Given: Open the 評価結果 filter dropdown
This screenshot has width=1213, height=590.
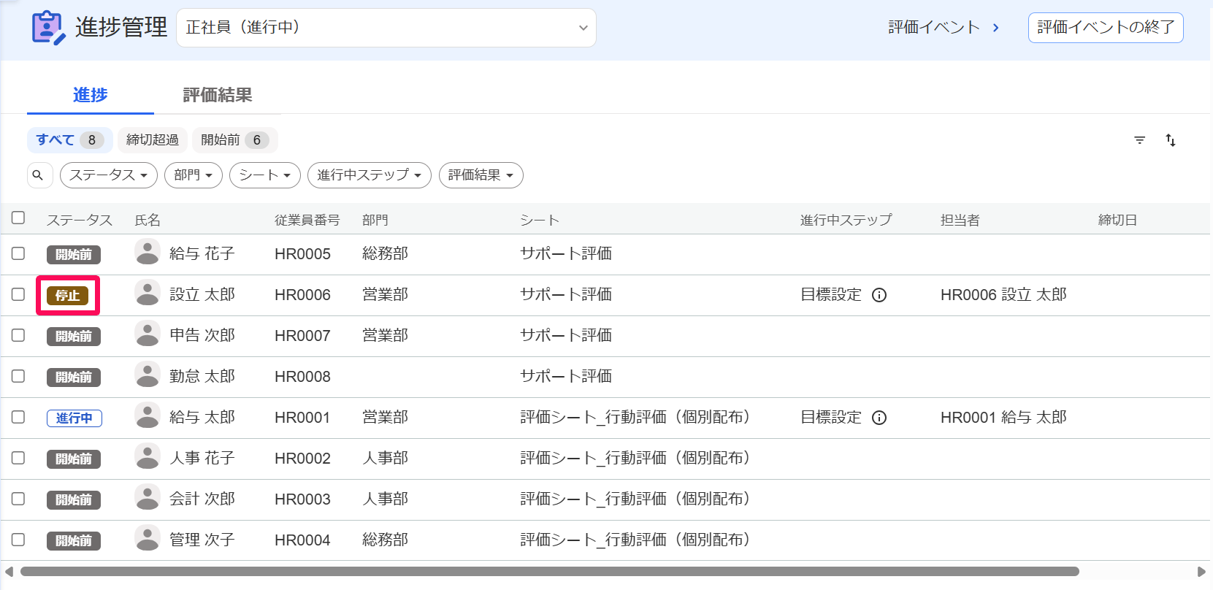Looking at the screenshot, I should [x=481, y=175].
